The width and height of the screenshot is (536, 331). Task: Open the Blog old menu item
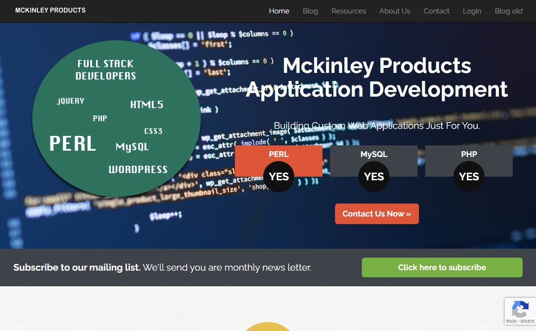[x=508, y=11]
